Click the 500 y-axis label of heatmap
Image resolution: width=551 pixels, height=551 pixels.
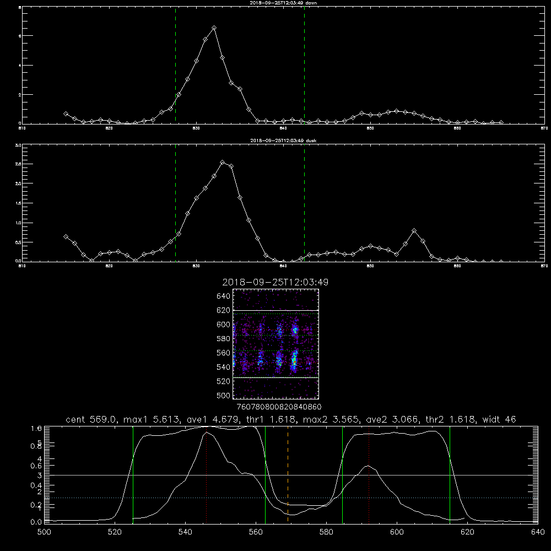224,395
